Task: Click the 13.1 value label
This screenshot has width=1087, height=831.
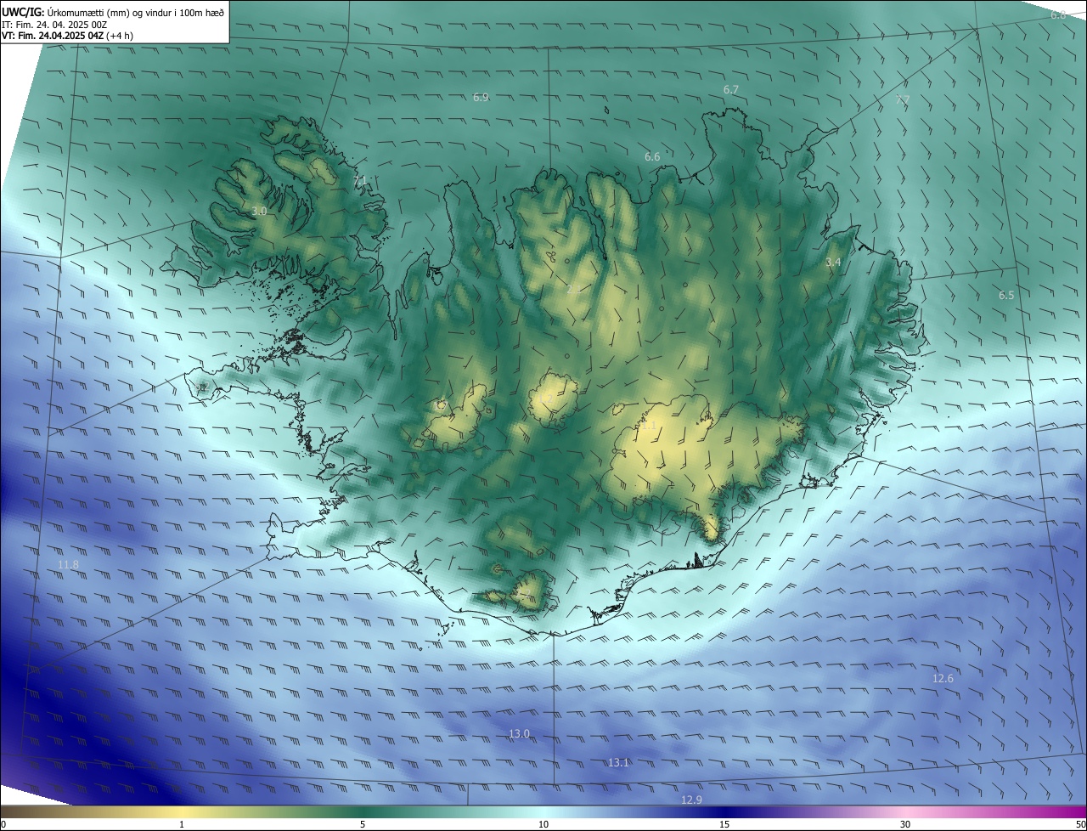Action: click(x=618, y=763)
